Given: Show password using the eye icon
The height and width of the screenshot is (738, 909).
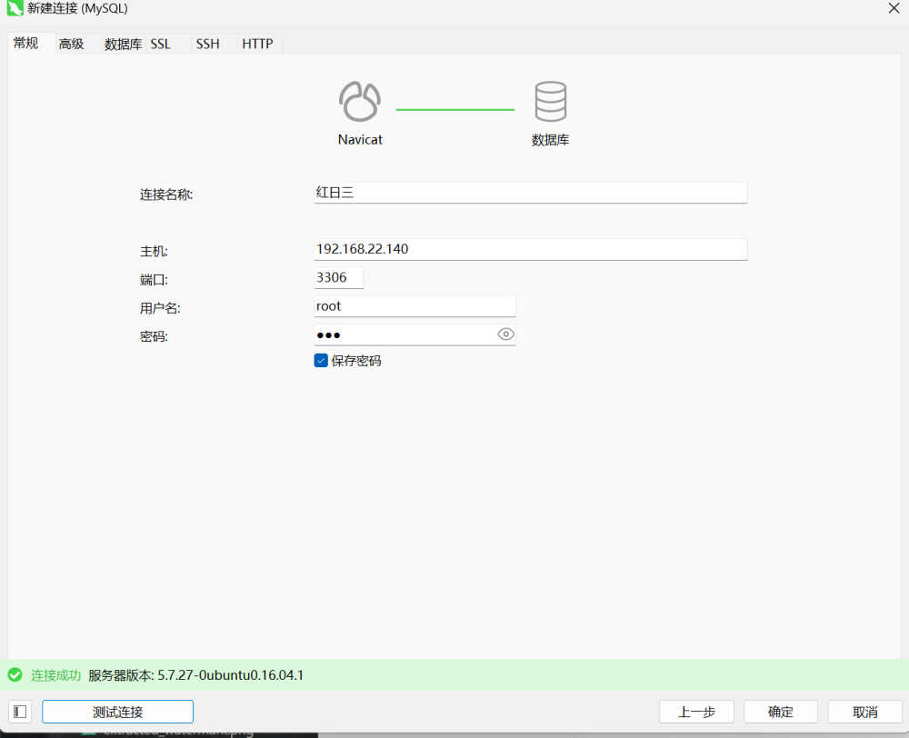Looking at the screenshot, I should coord(506,334).
